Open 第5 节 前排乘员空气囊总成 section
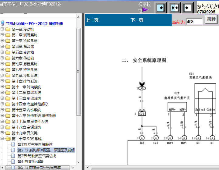Image resolution: width=219 pixels, height=170 pixels. coord(39,167)
